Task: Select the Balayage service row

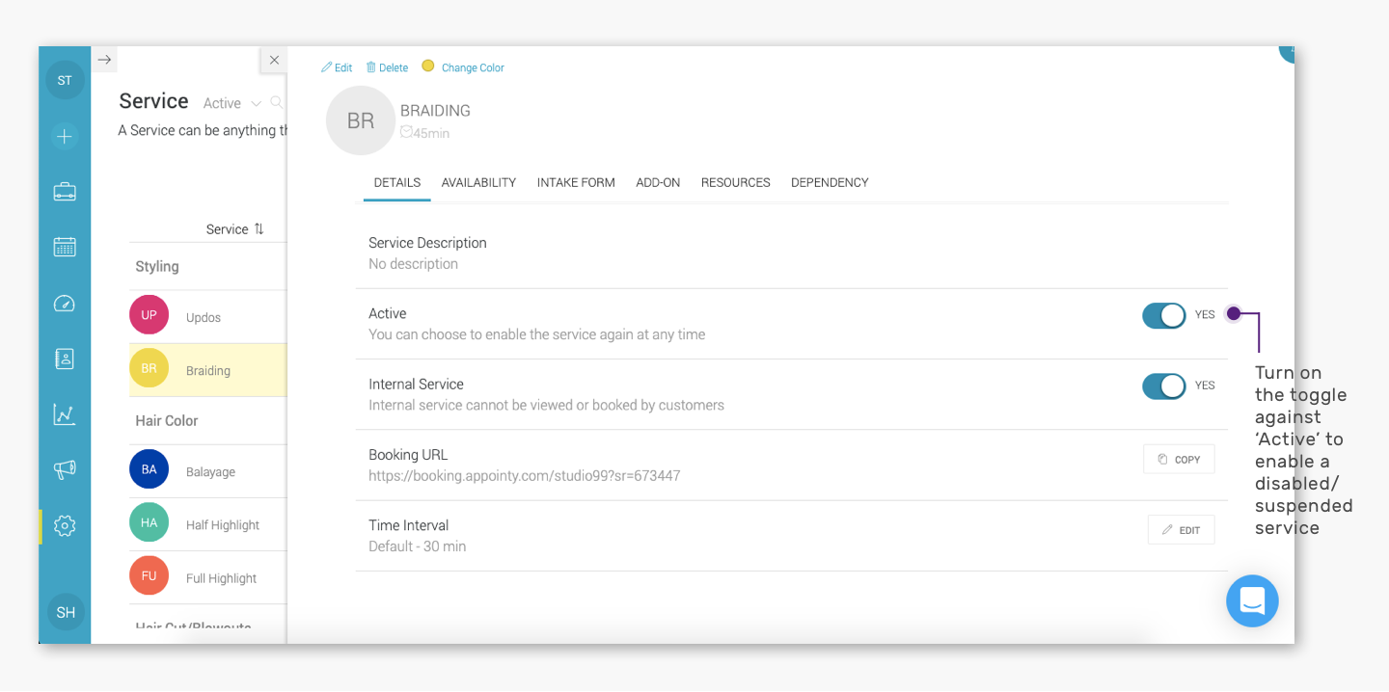Action: pos(207,471)
